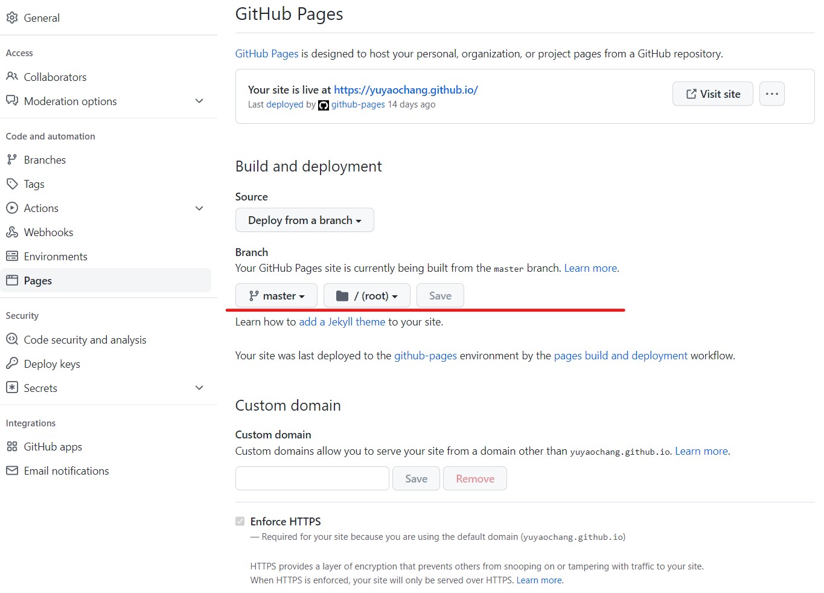Open the Deploy from a branch dropdown
The width and height of the screenshot is (824, 593).
304,220
